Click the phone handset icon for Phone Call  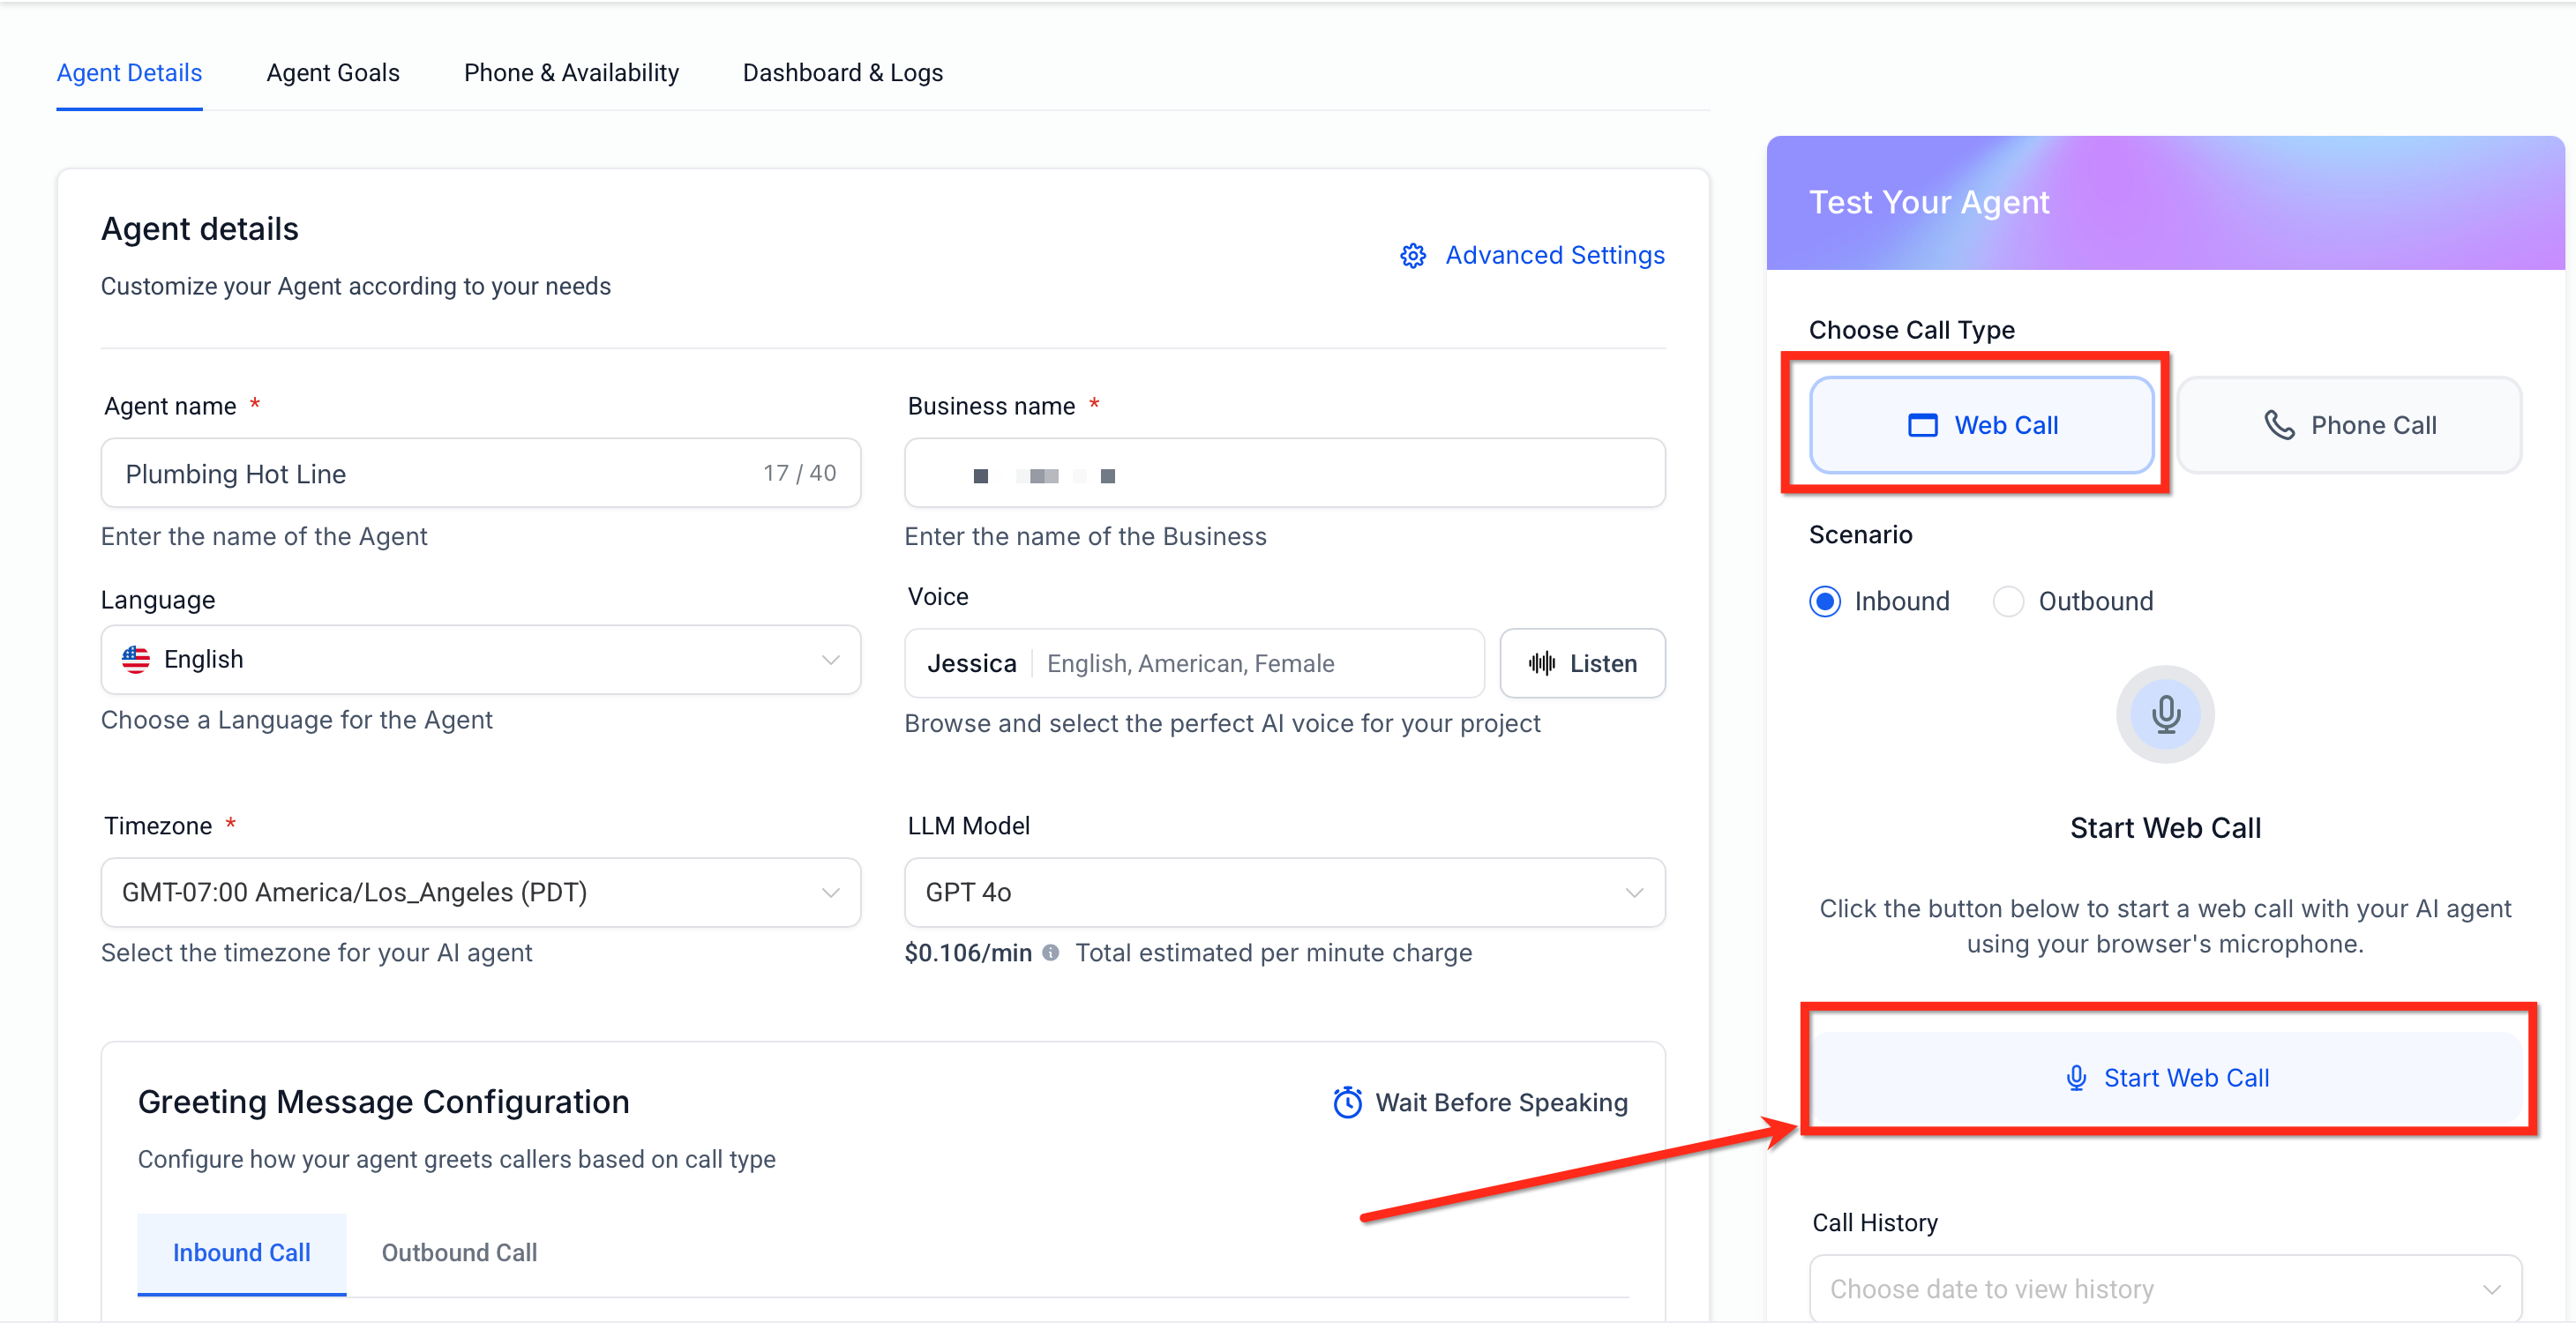click(x=2278, y=425)
